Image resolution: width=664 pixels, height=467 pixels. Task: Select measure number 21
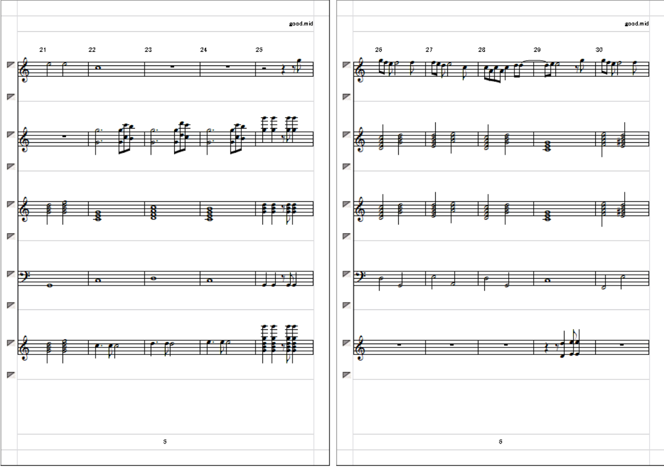43,49
